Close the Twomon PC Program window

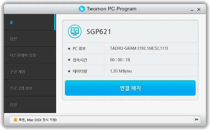coord(199,9)
